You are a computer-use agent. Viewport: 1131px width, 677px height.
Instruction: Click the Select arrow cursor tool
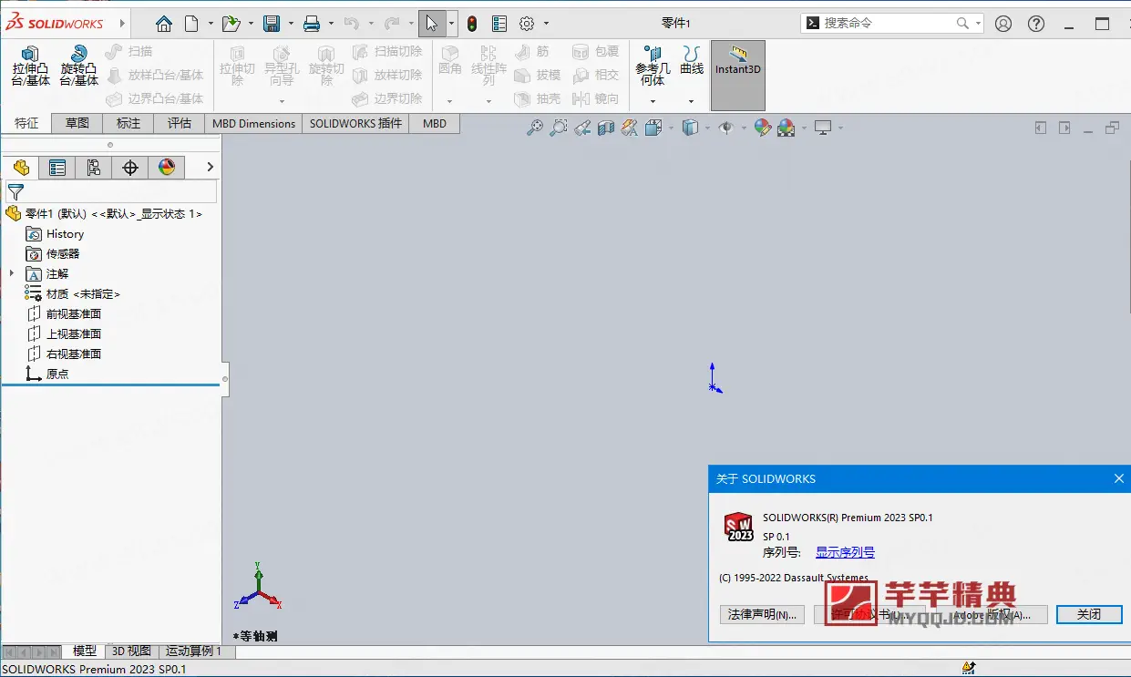432,24
